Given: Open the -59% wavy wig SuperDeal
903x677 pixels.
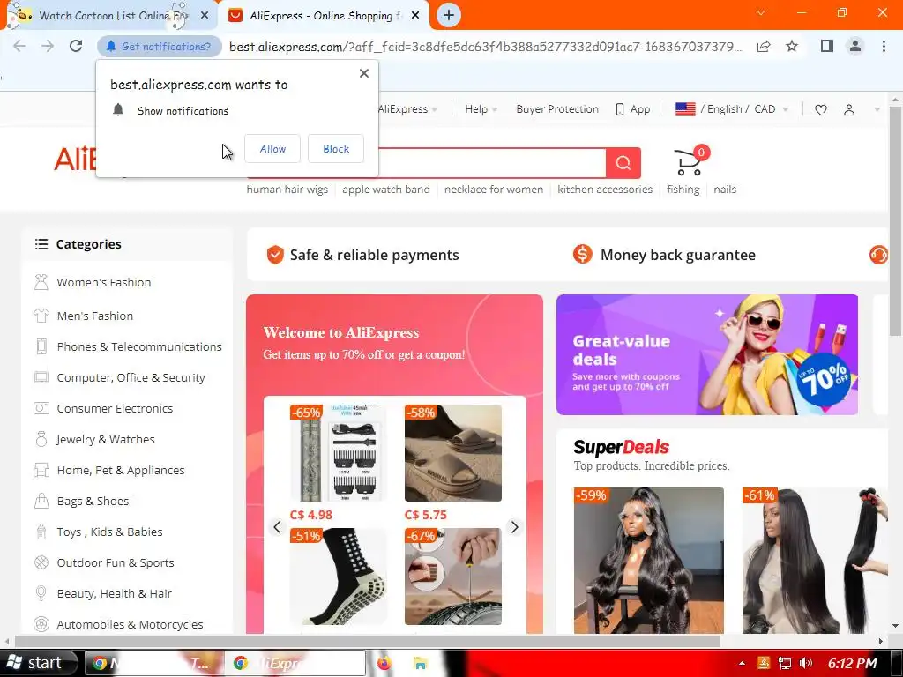Looking at the screenshot, I should coord(648,561).
